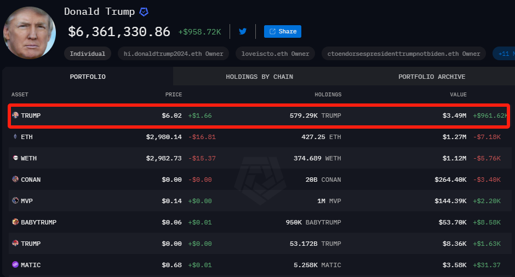The height and width of the screenshot is (277, 515).
Task: Click ctoendorsespresidenttrumpnotbiden.eth Owner tag
Action: [404, 54]
